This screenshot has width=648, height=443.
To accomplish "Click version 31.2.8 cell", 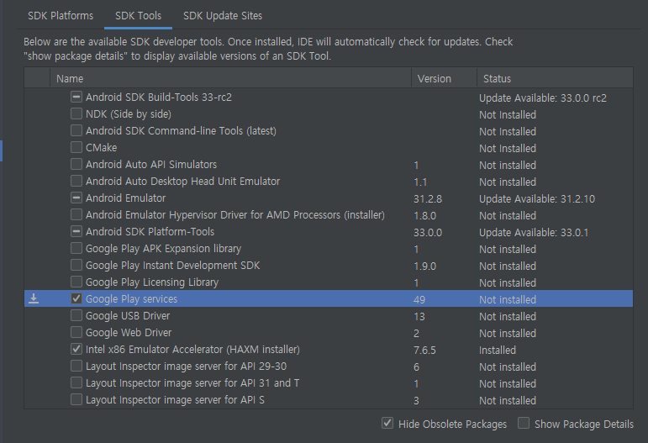I will [x=428, y=198].
